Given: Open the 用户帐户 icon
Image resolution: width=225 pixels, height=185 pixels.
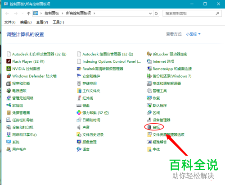Looking at the screenshot, I should click(9, 149).
